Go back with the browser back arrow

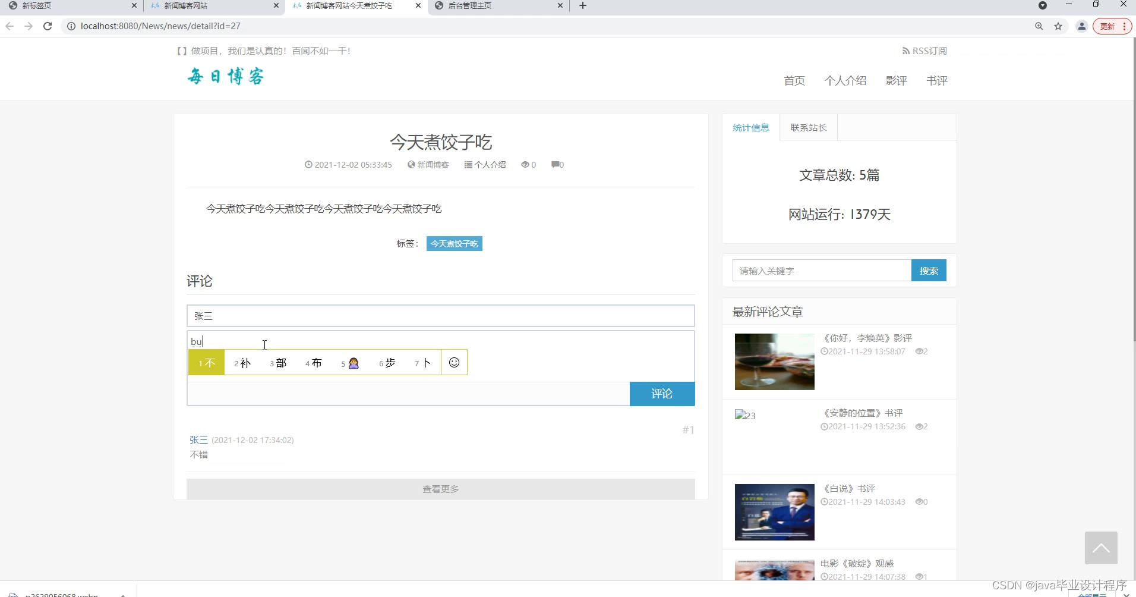pos(10,26)
